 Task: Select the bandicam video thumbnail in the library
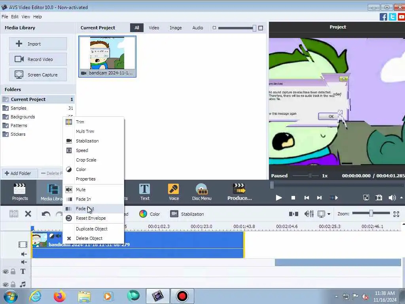point(107,56)
